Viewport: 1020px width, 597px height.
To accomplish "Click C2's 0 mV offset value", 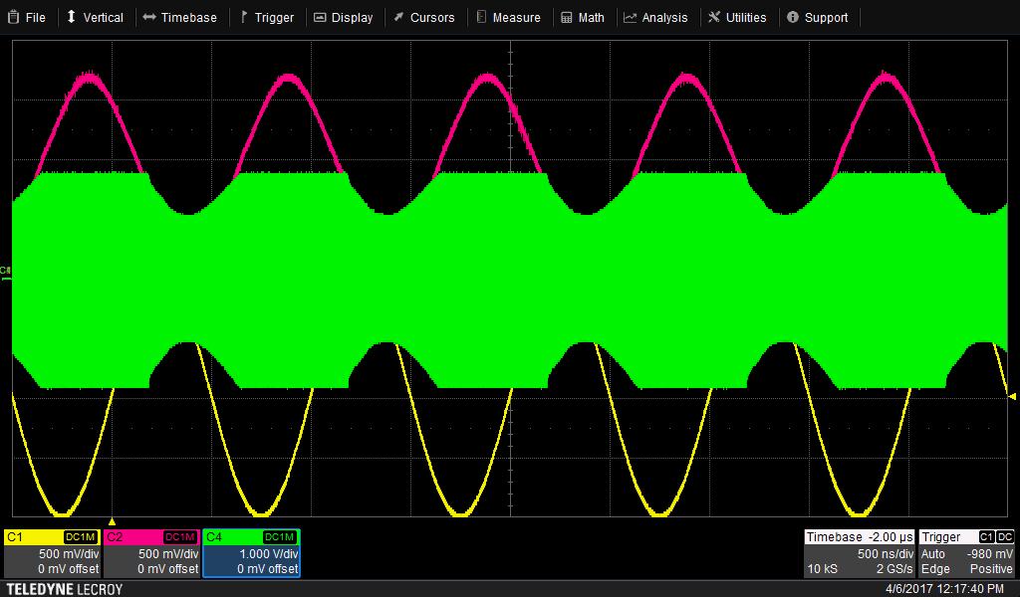I will (167, 569).
